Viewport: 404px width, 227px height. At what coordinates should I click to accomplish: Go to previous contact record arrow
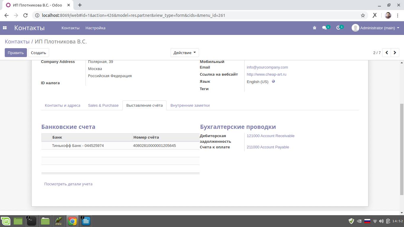387,53
